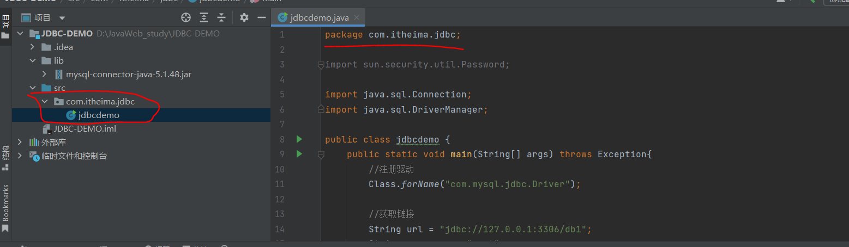
Task: Select the JDBC-DEMO.iml file
Action: coord(141,129)
